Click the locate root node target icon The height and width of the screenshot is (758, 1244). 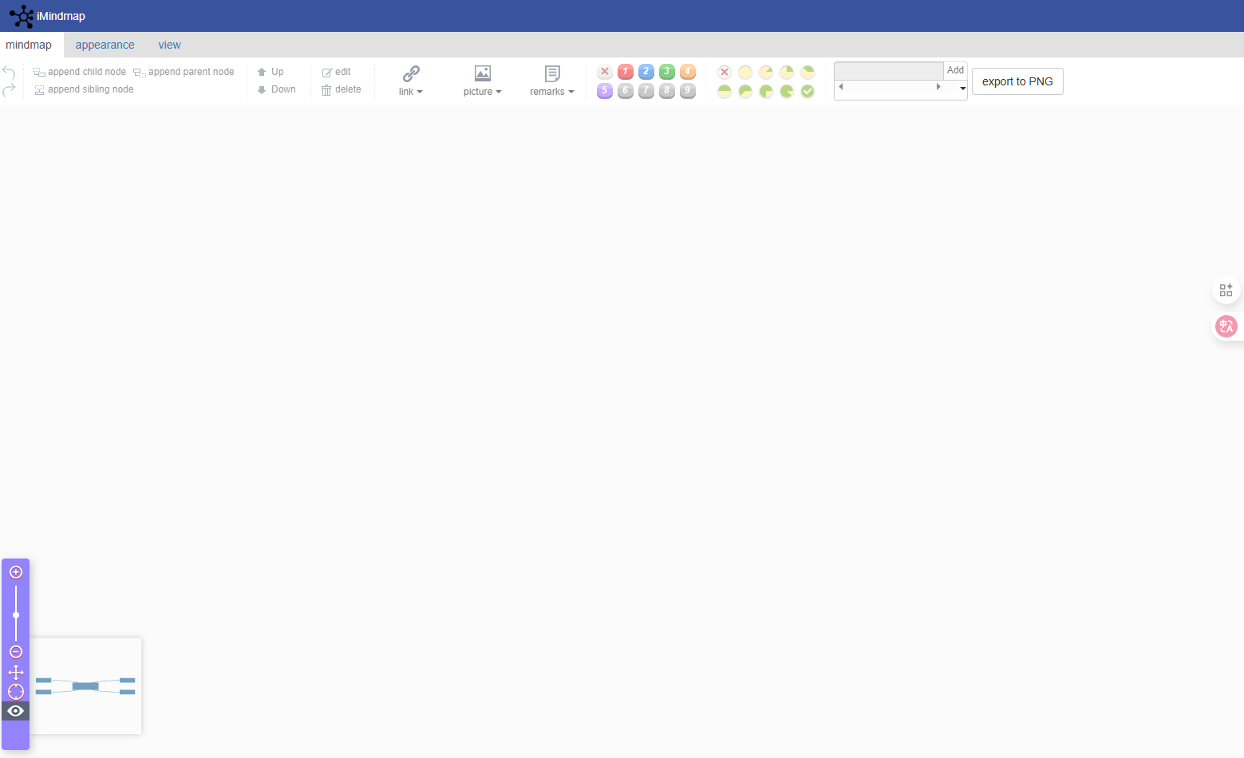point(16,692)
